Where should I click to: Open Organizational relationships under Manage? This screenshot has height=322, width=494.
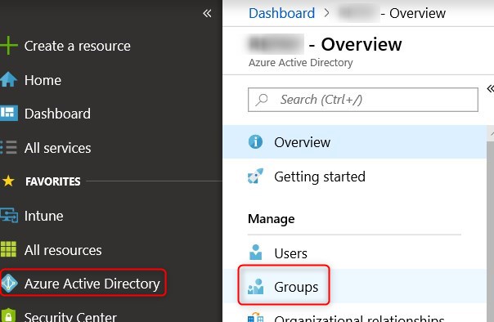pos(359,318)
